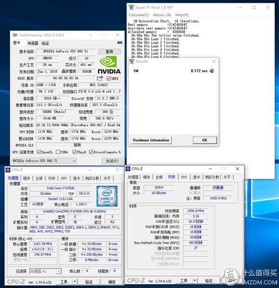This screenshot has height=288, width=279.
Task: Click the 内存频率 value 1556.8 MHz
Action: tap(196, 211)
